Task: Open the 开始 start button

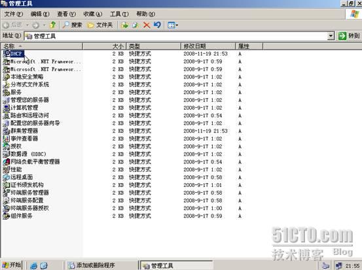Action: coord(12,265)
